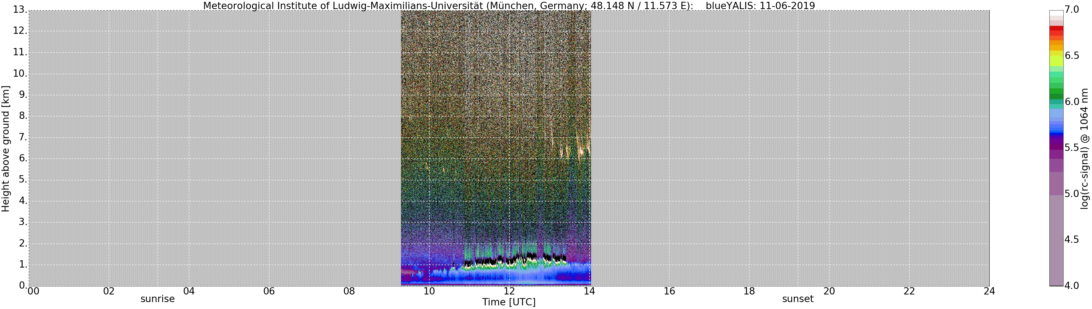Image resolution: width=1092 pixels, height=309 pixels.
Task: Click the '4.0' colorbar tick value
Action: (1072, 286)
